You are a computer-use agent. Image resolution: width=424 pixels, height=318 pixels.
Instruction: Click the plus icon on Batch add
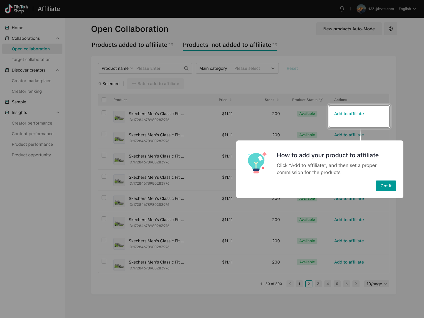pos(134,84)
